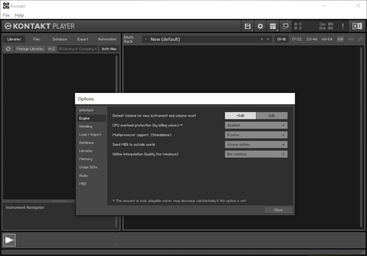Toggle the KSP button
Viewport: 367px width, 256px height.
340,39
